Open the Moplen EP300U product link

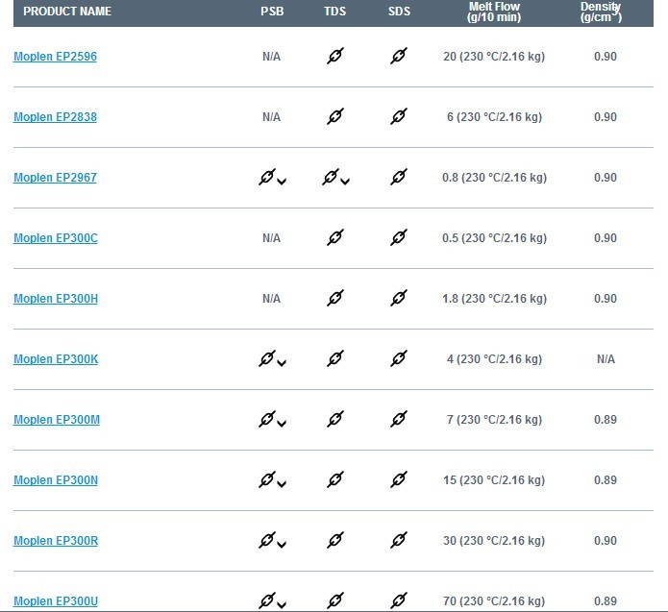56,600
